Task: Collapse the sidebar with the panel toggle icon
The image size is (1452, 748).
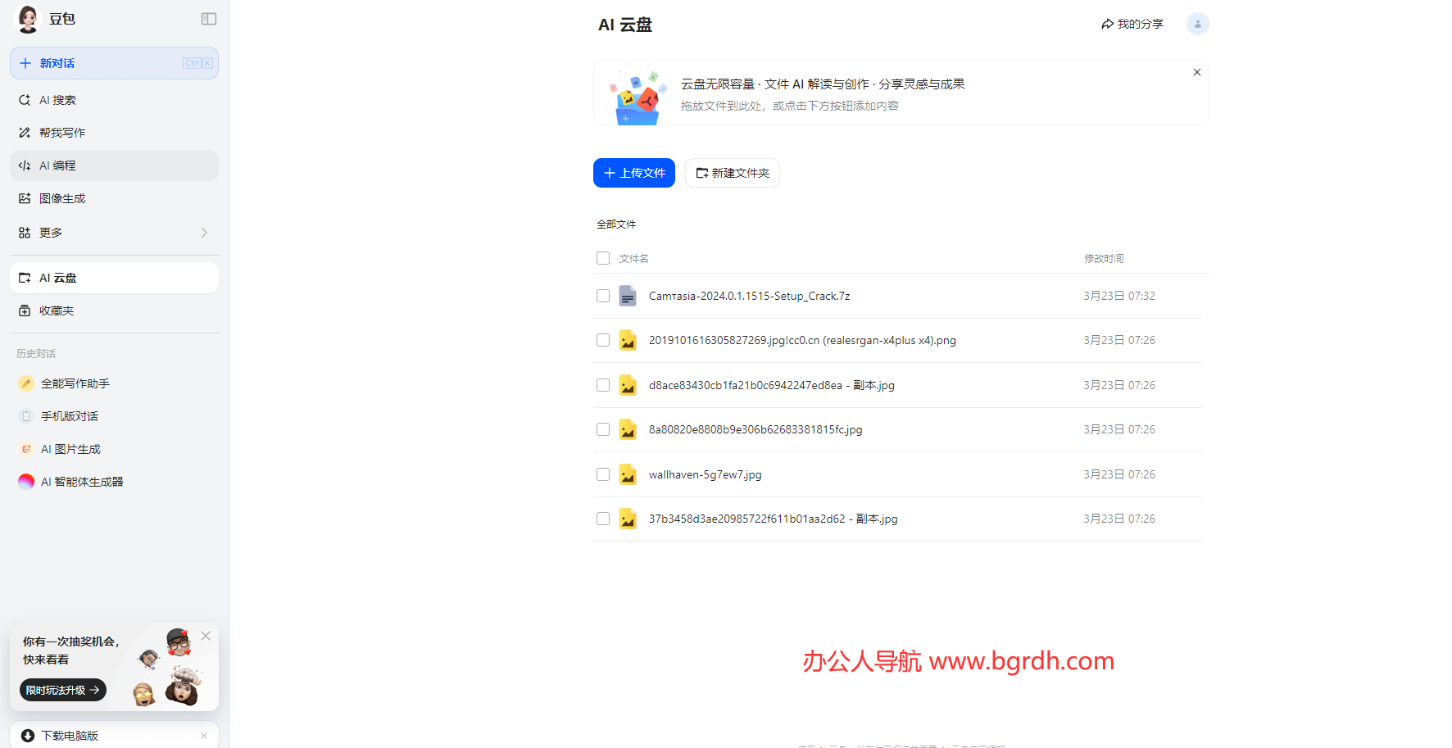Action: pyautogui.click(x=209, y=19)
